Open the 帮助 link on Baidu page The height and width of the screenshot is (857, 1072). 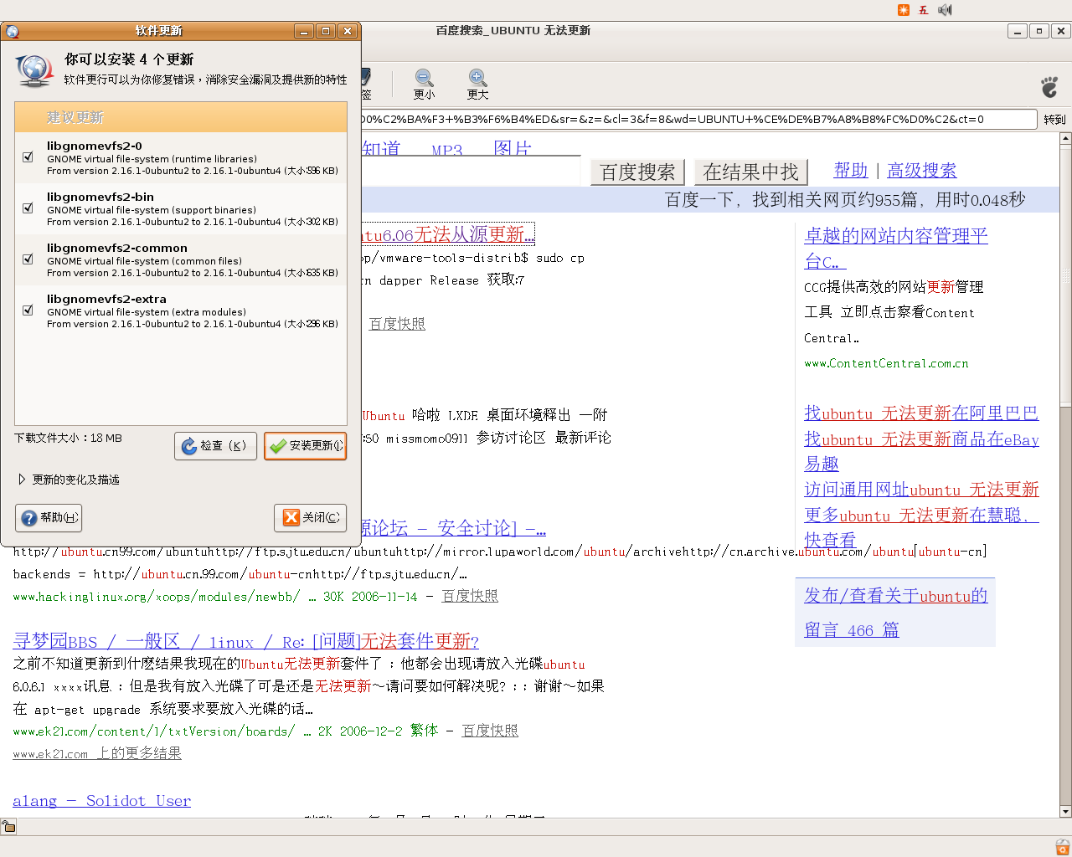(851, 171)
